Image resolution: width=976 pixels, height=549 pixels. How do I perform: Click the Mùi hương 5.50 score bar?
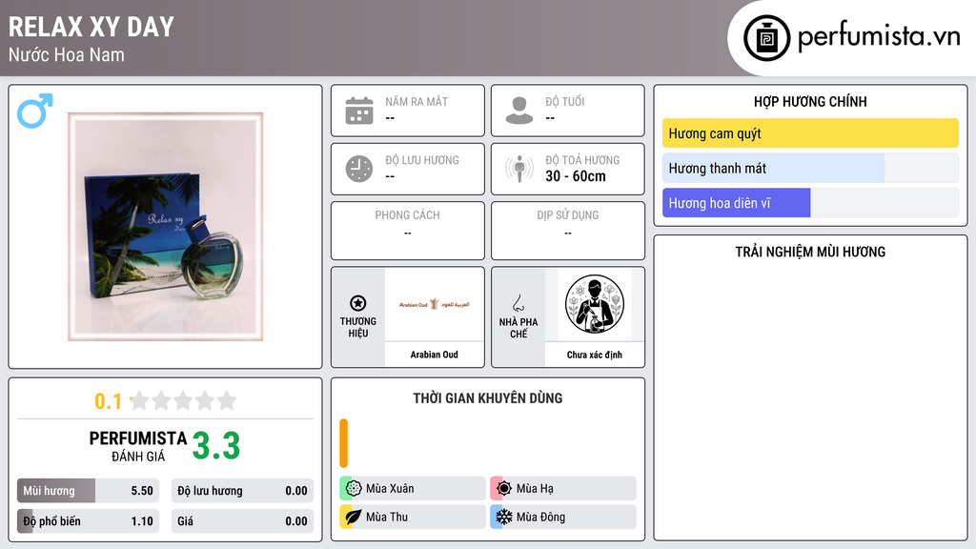click(88, 491)
